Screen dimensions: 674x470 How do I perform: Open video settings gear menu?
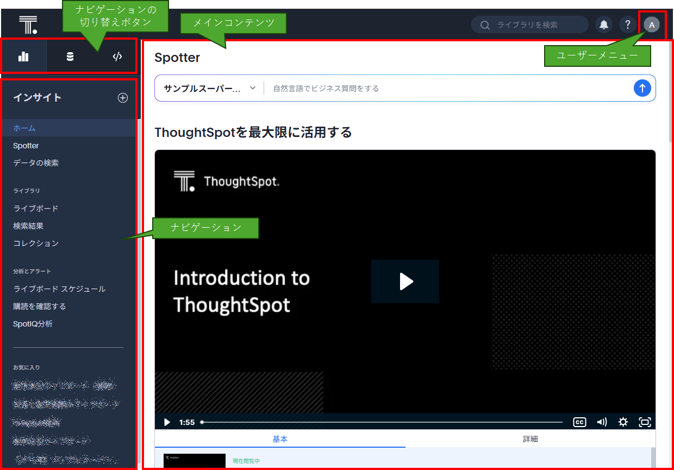(623, 422)
